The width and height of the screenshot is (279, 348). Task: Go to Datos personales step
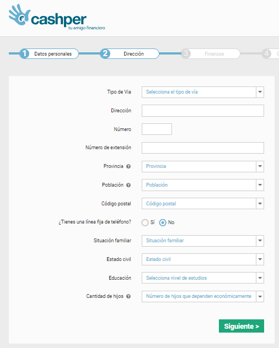pos(53,54)
